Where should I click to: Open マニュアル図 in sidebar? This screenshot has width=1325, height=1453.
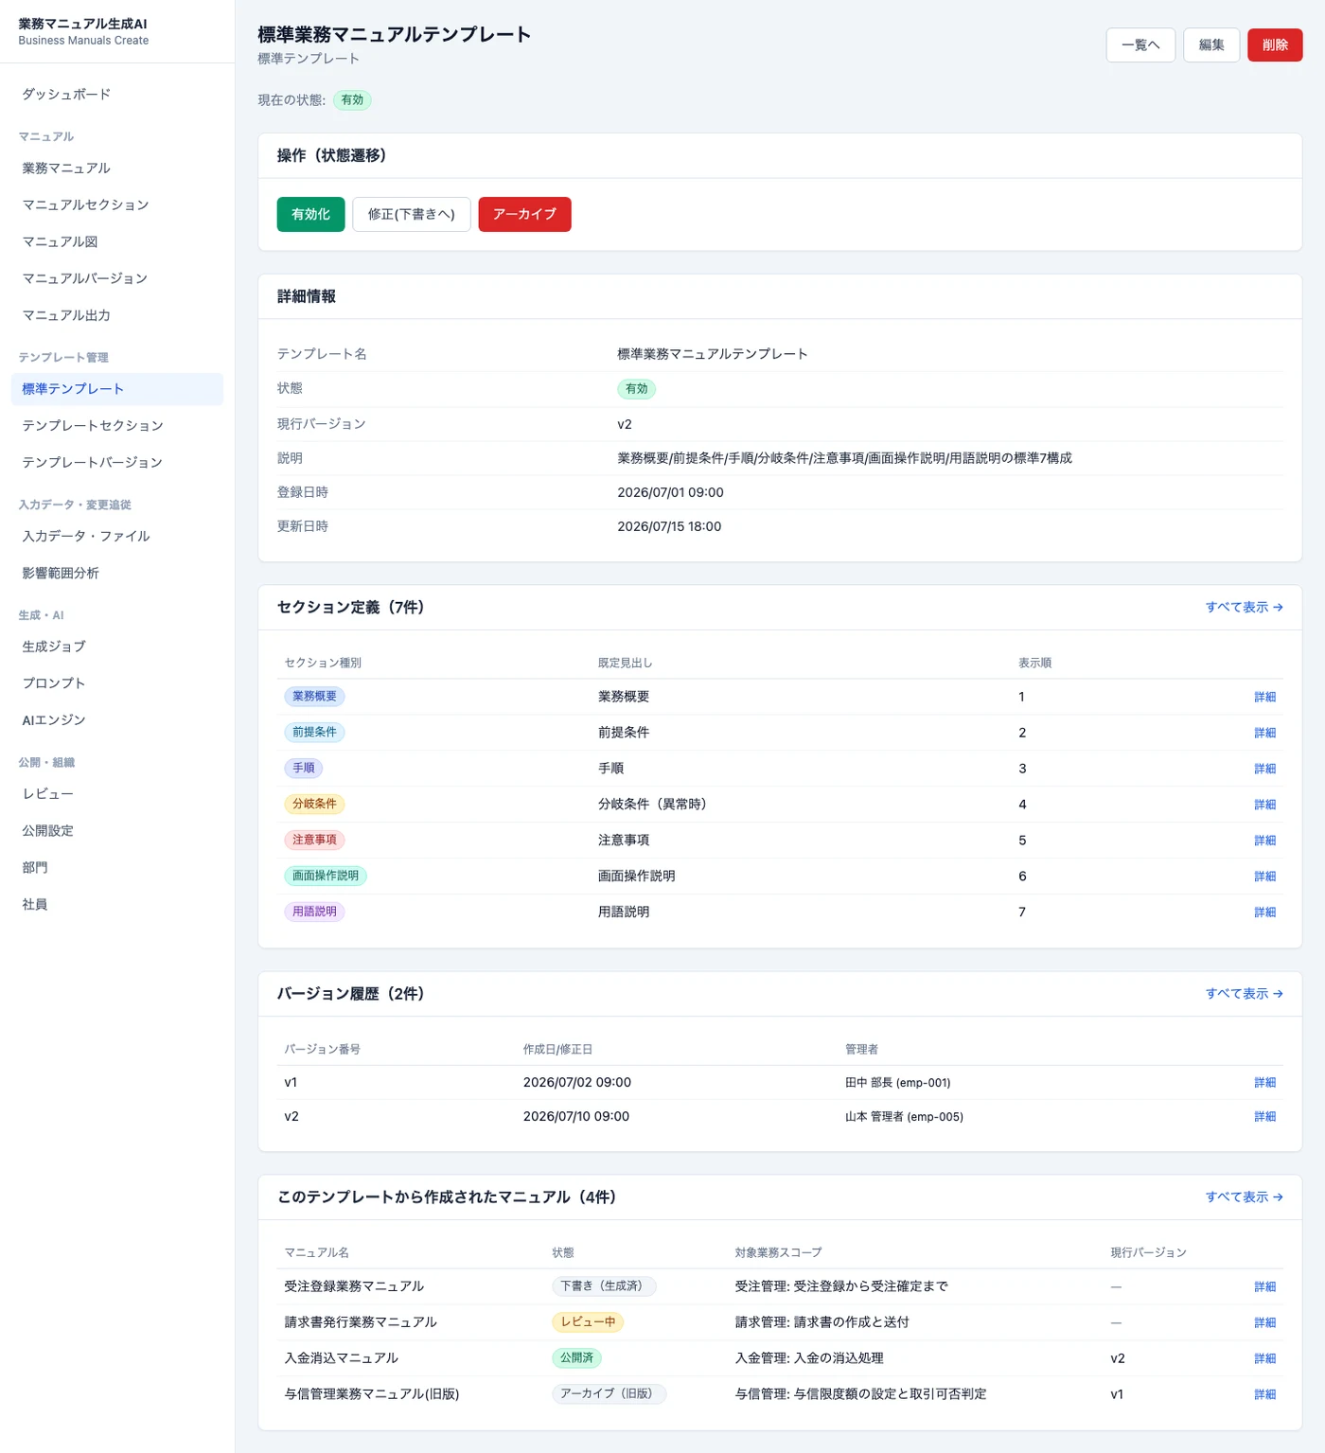pyautogui.click(x=117, y=242)
